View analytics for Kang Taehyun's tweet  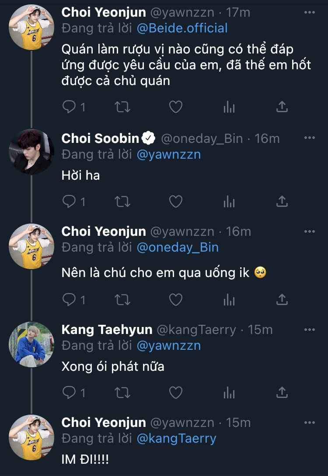229,392
